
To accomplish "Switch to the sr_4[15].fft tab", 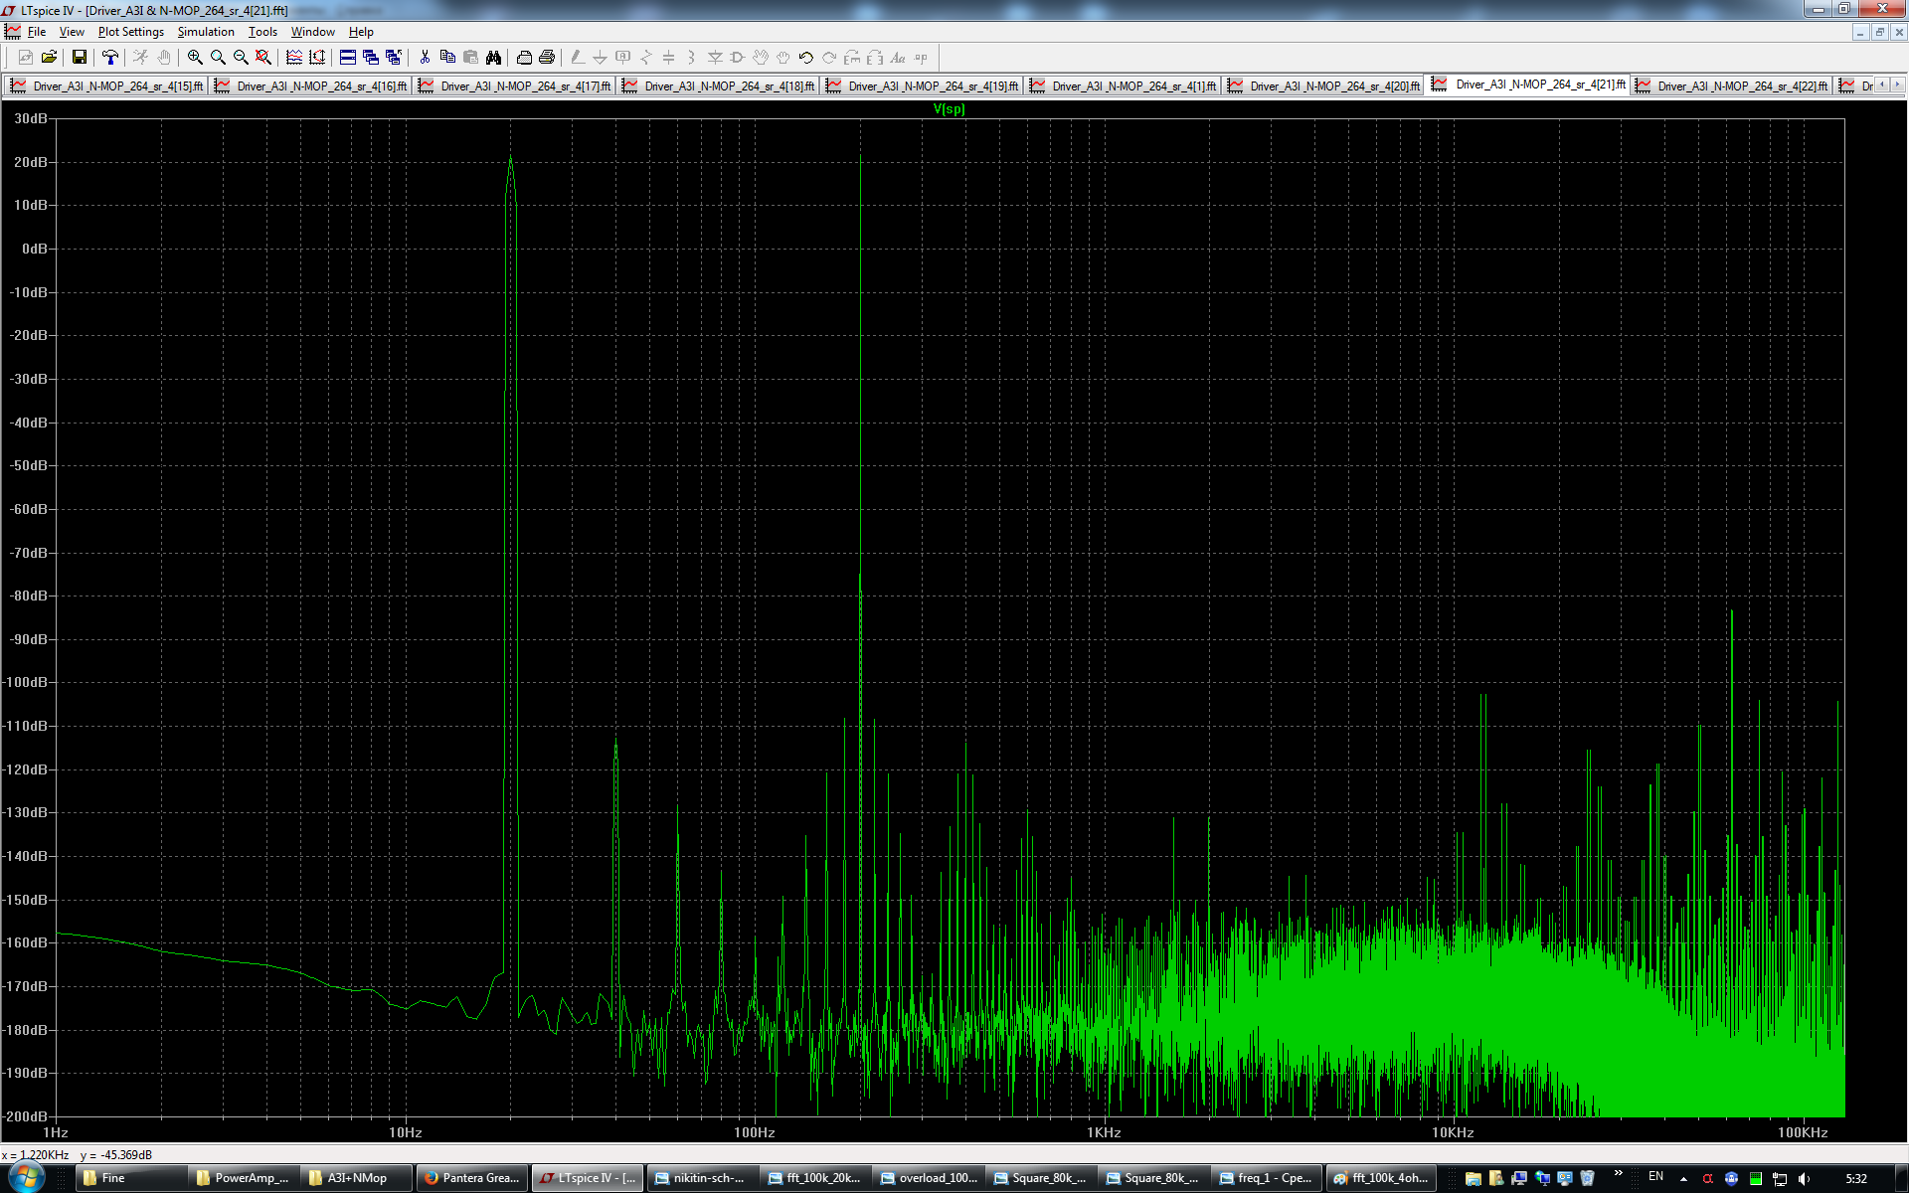I will coord(106,86).
